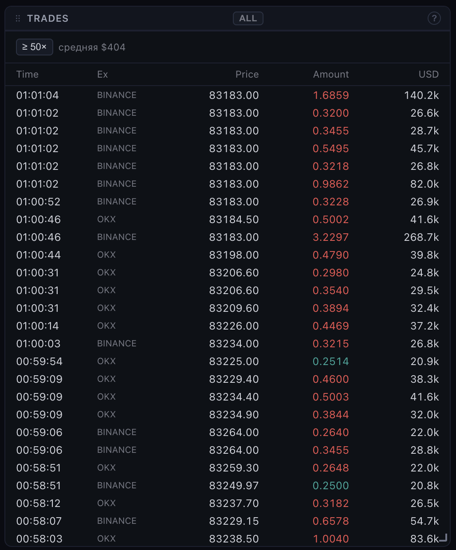Select the 140.2k trade at 01:01:04
The image size is (456, 550).
click(228, 95)
